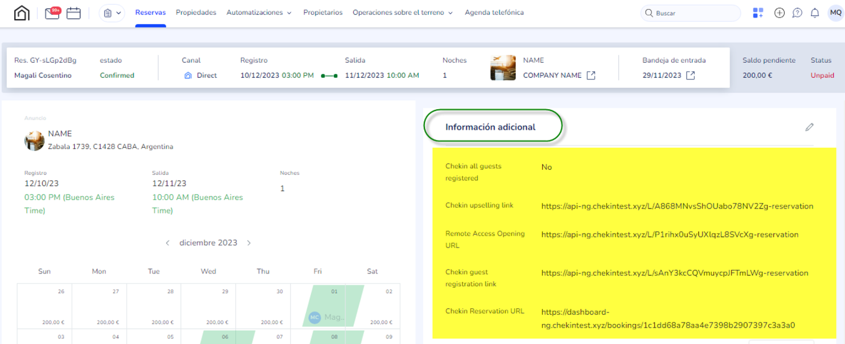Open inbox external link next to 29/11/2023
The width and height of the screenshot is (845, 344).
(x=690, y=75)
